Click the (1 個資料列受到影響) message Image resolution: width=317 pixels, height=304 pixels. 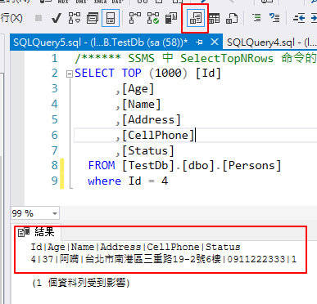(80, 283)
